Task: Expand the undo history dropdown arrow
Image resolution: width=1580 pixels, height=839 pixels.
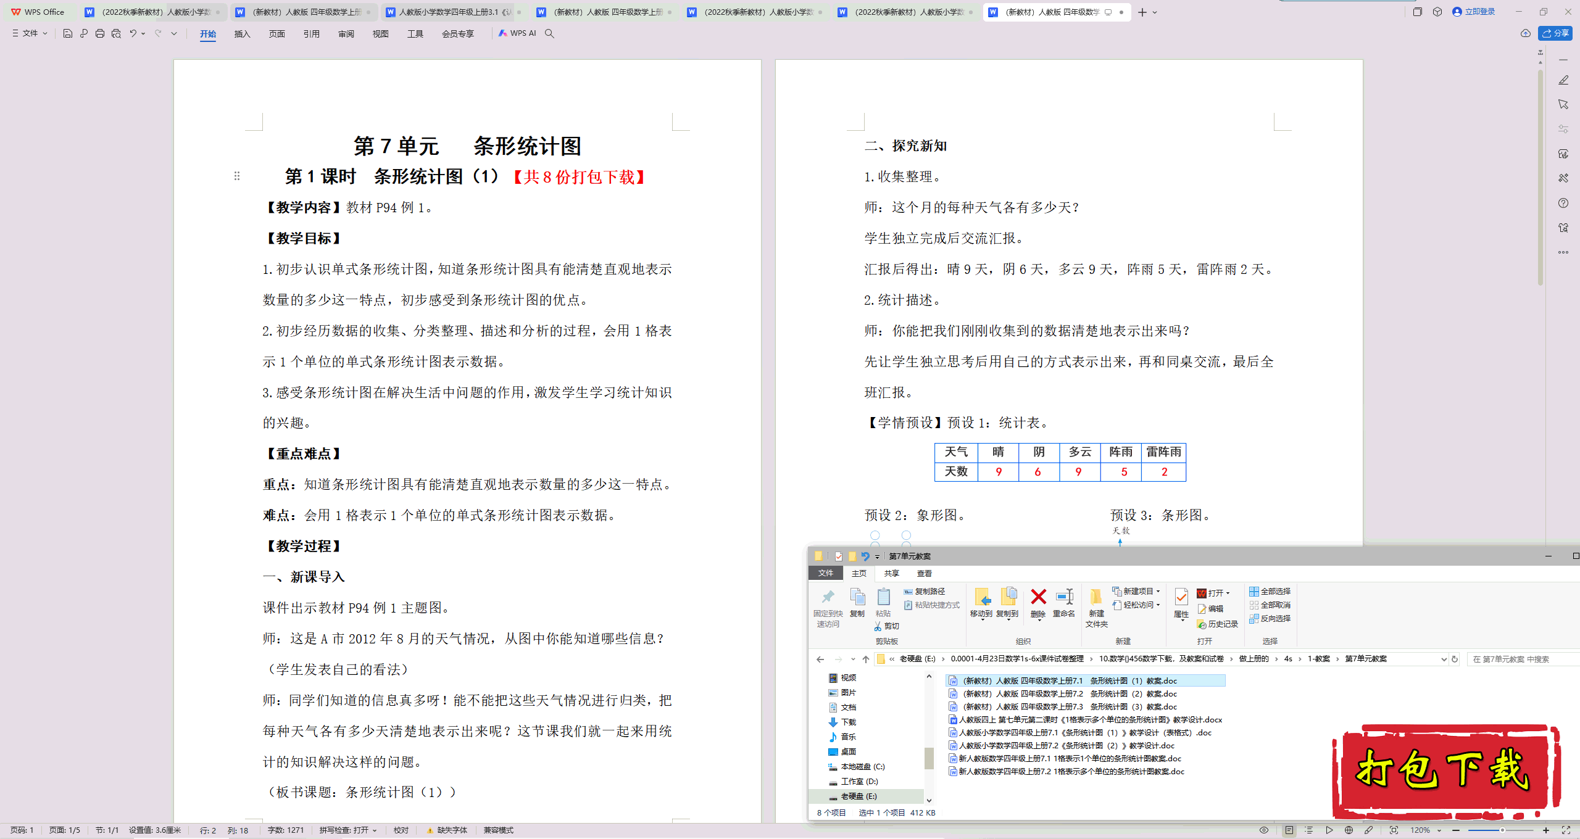Action: pos(143,33)
